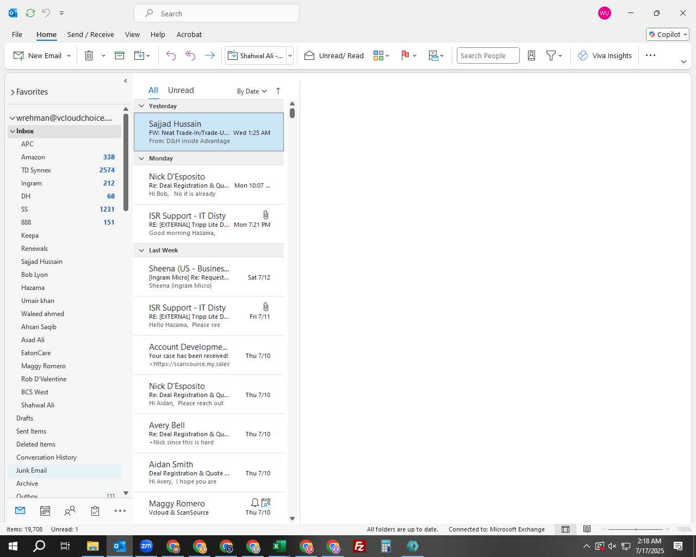Click the Follow Up flag icon

tap(405, 55)
